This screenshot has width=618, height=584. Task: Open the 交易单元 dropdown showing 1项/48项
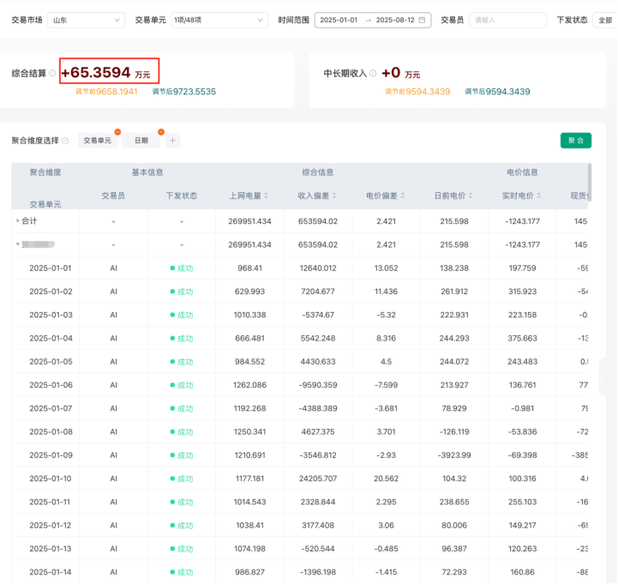[219, 20]
